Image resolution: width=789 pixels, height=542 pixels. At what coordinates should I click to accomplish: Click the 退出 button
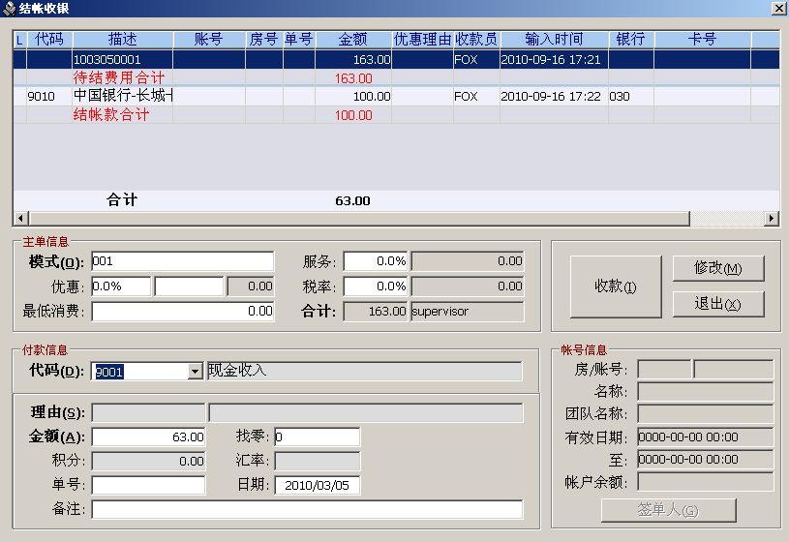718,304
